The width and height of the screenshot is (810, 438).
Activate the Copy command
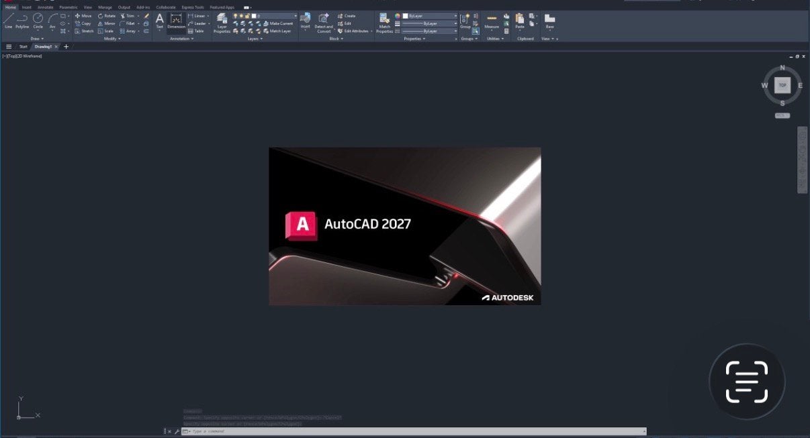[x=83, y=23]
